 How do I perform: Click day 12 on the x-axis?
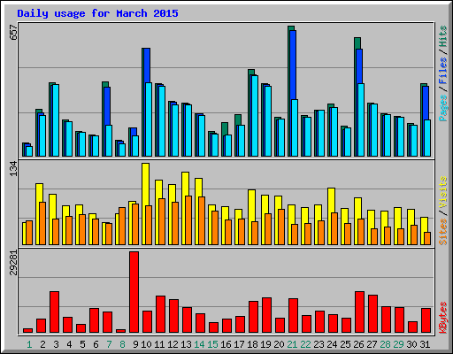point(173,344)
